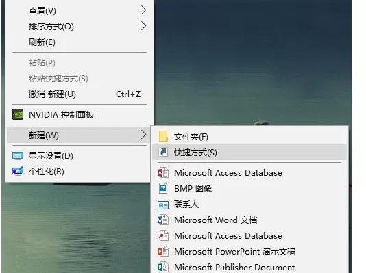This screenshot has height=273, width=366.
Task: Click the Ctrl+Z shortcut label
Action: [128, 94]
